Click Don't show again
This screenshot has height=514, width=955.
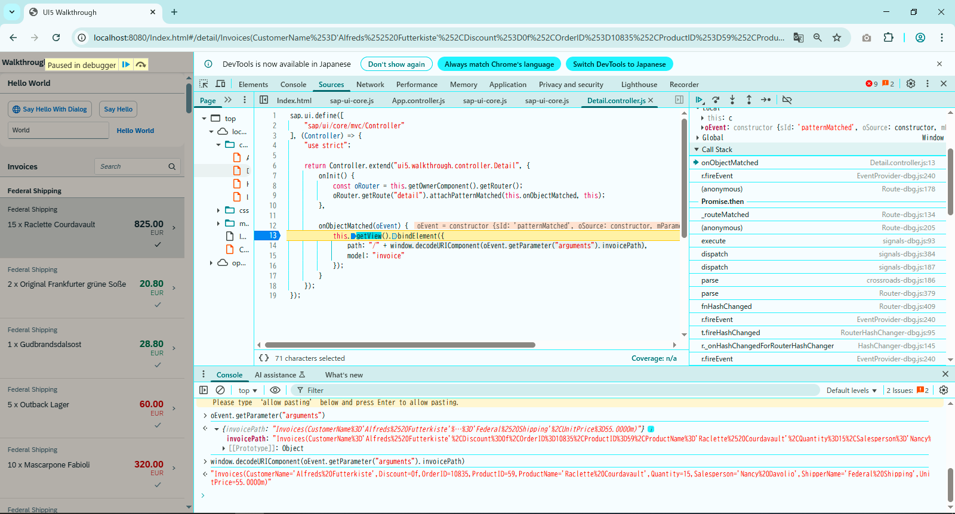click(396, 64)
